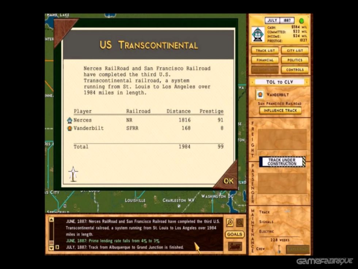Screen dimensions: 358x269
Task: Click the Nerces distance value 1816
Action: tap(184, 120)
